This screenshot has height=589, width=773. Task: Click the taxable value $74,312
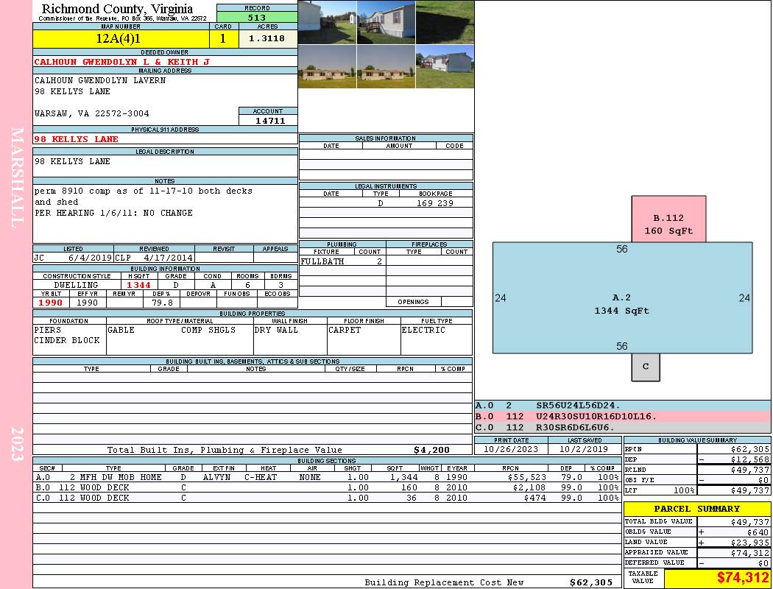pyautogui.click(x=717, y=578)
